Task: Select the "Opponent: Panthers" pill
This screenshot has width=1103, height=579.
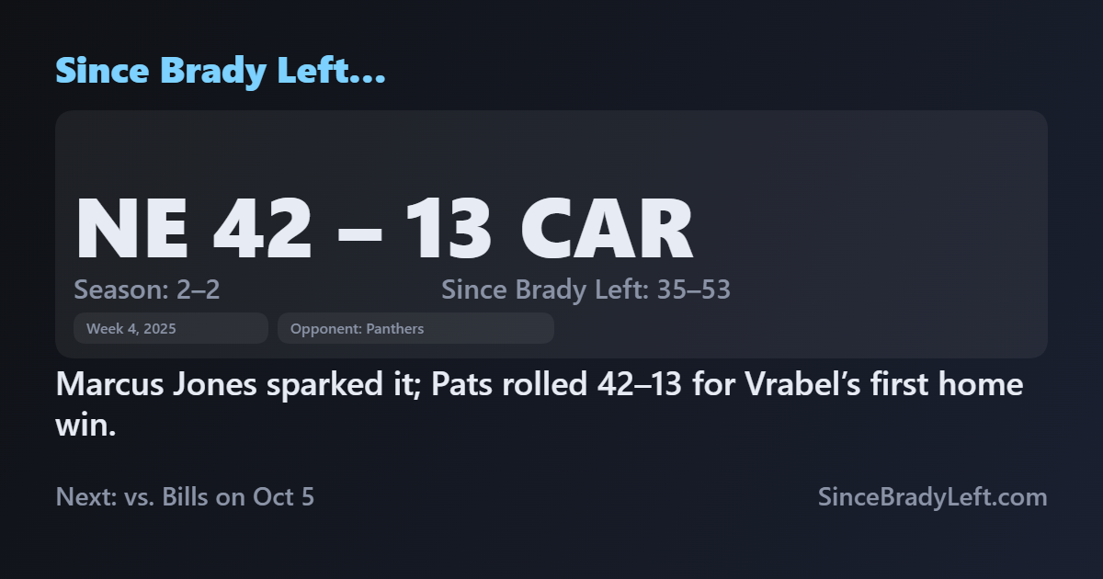Action: tap(415, 328)
